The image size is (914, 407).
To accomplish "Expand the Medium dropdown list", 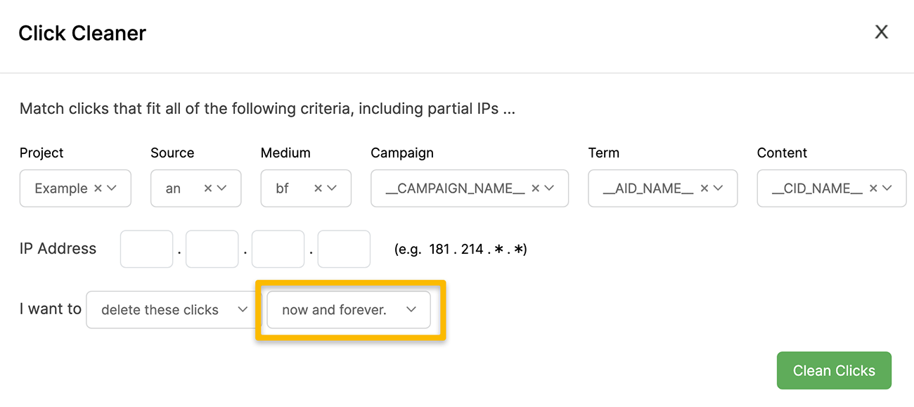I will [x=332, y=188].
